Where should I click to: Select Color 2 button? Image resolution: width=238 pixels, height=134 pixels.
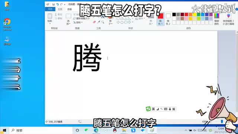click(168, 19)
